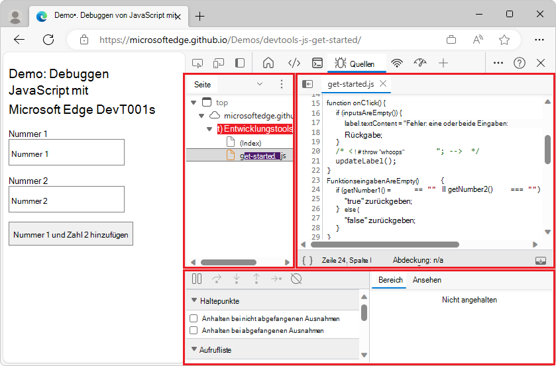Image resolution: width=556 pixels, height=366 pixels.
Task: Close the Demo browser tab
Action: 178,17
